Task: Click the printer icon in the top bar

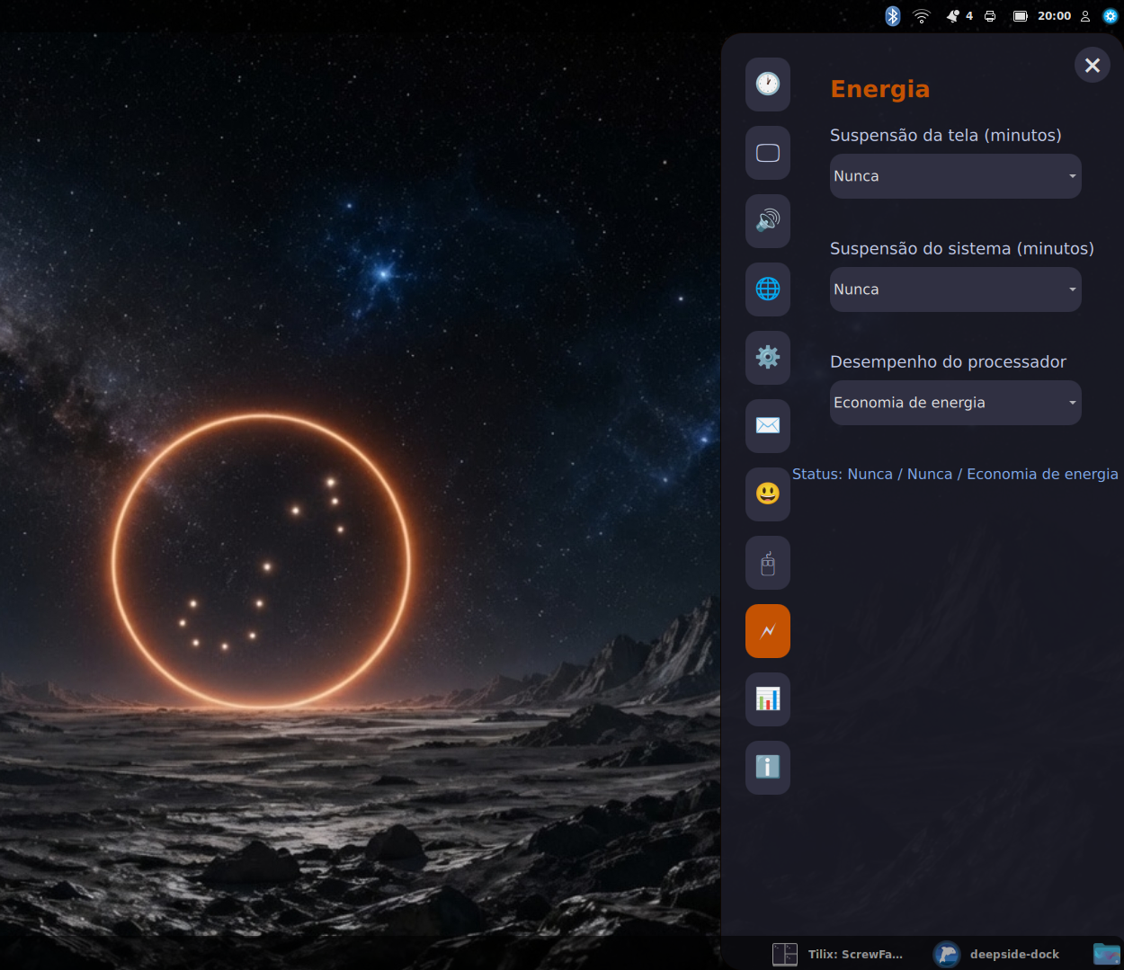Action: pos(990,16)
